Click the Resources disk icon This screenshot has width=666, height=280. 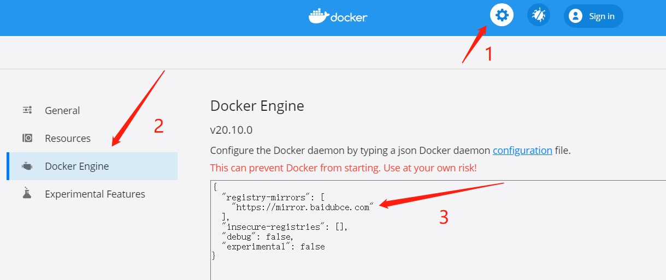coord(27,138)
